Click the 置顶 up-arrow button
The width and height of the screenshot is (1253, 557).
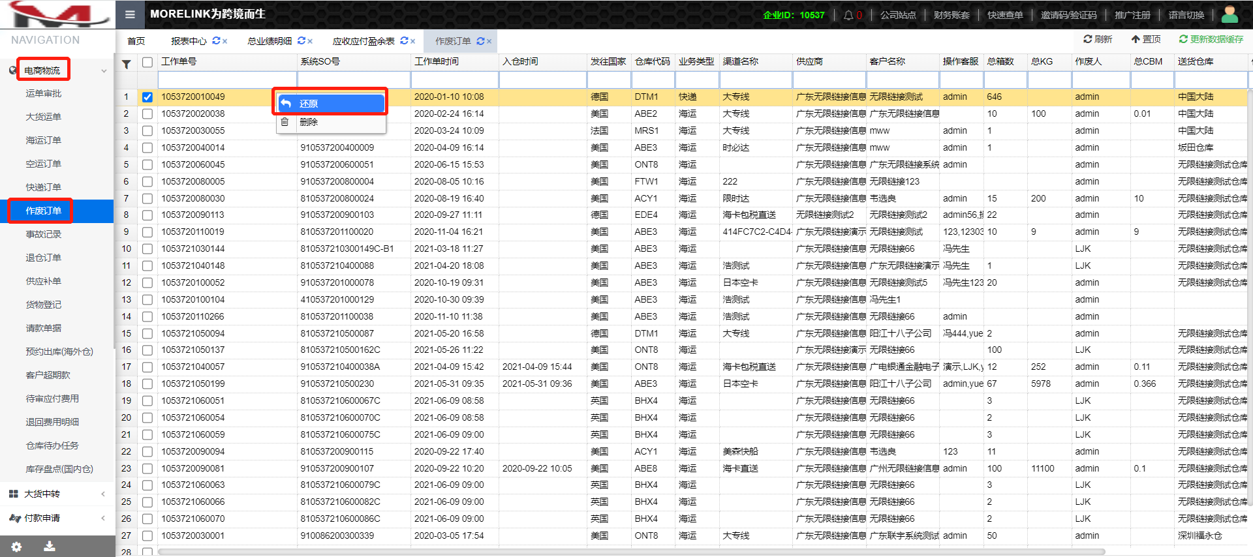point(1146,39)
